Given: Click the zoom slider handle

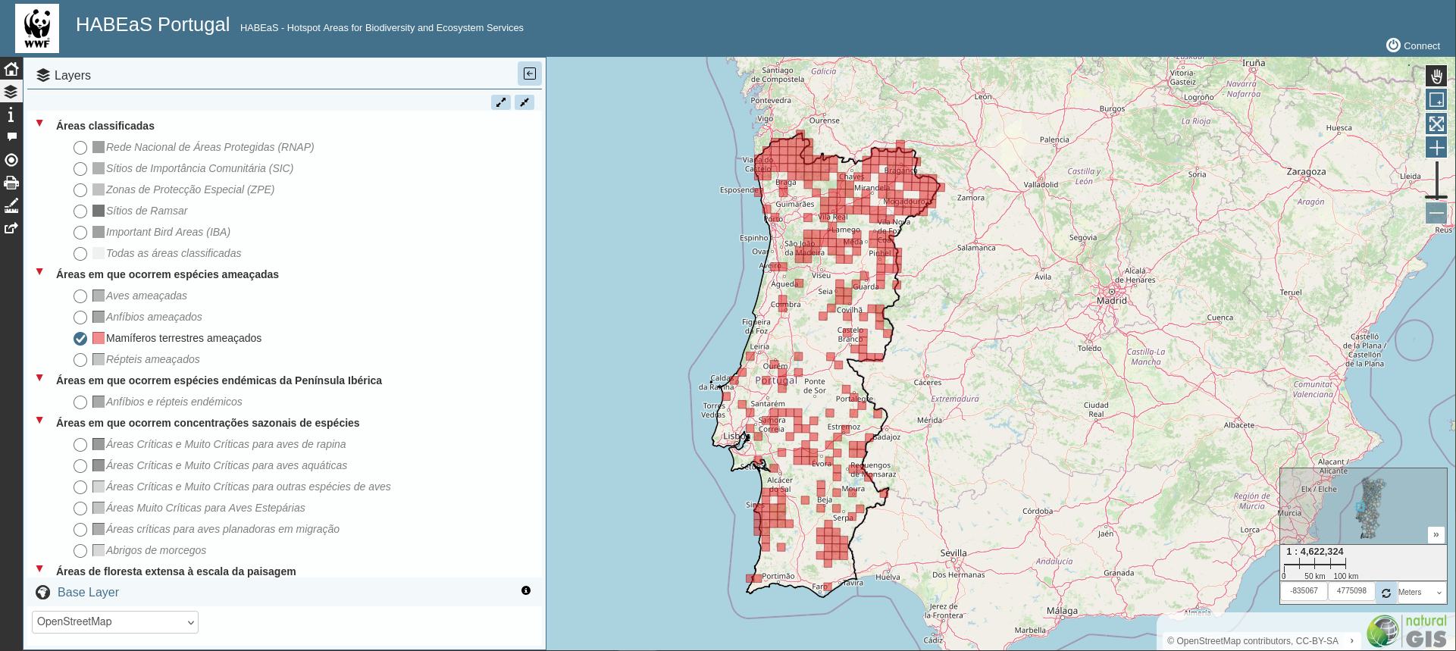Looking at the screenshot, I should [1436, 197].
